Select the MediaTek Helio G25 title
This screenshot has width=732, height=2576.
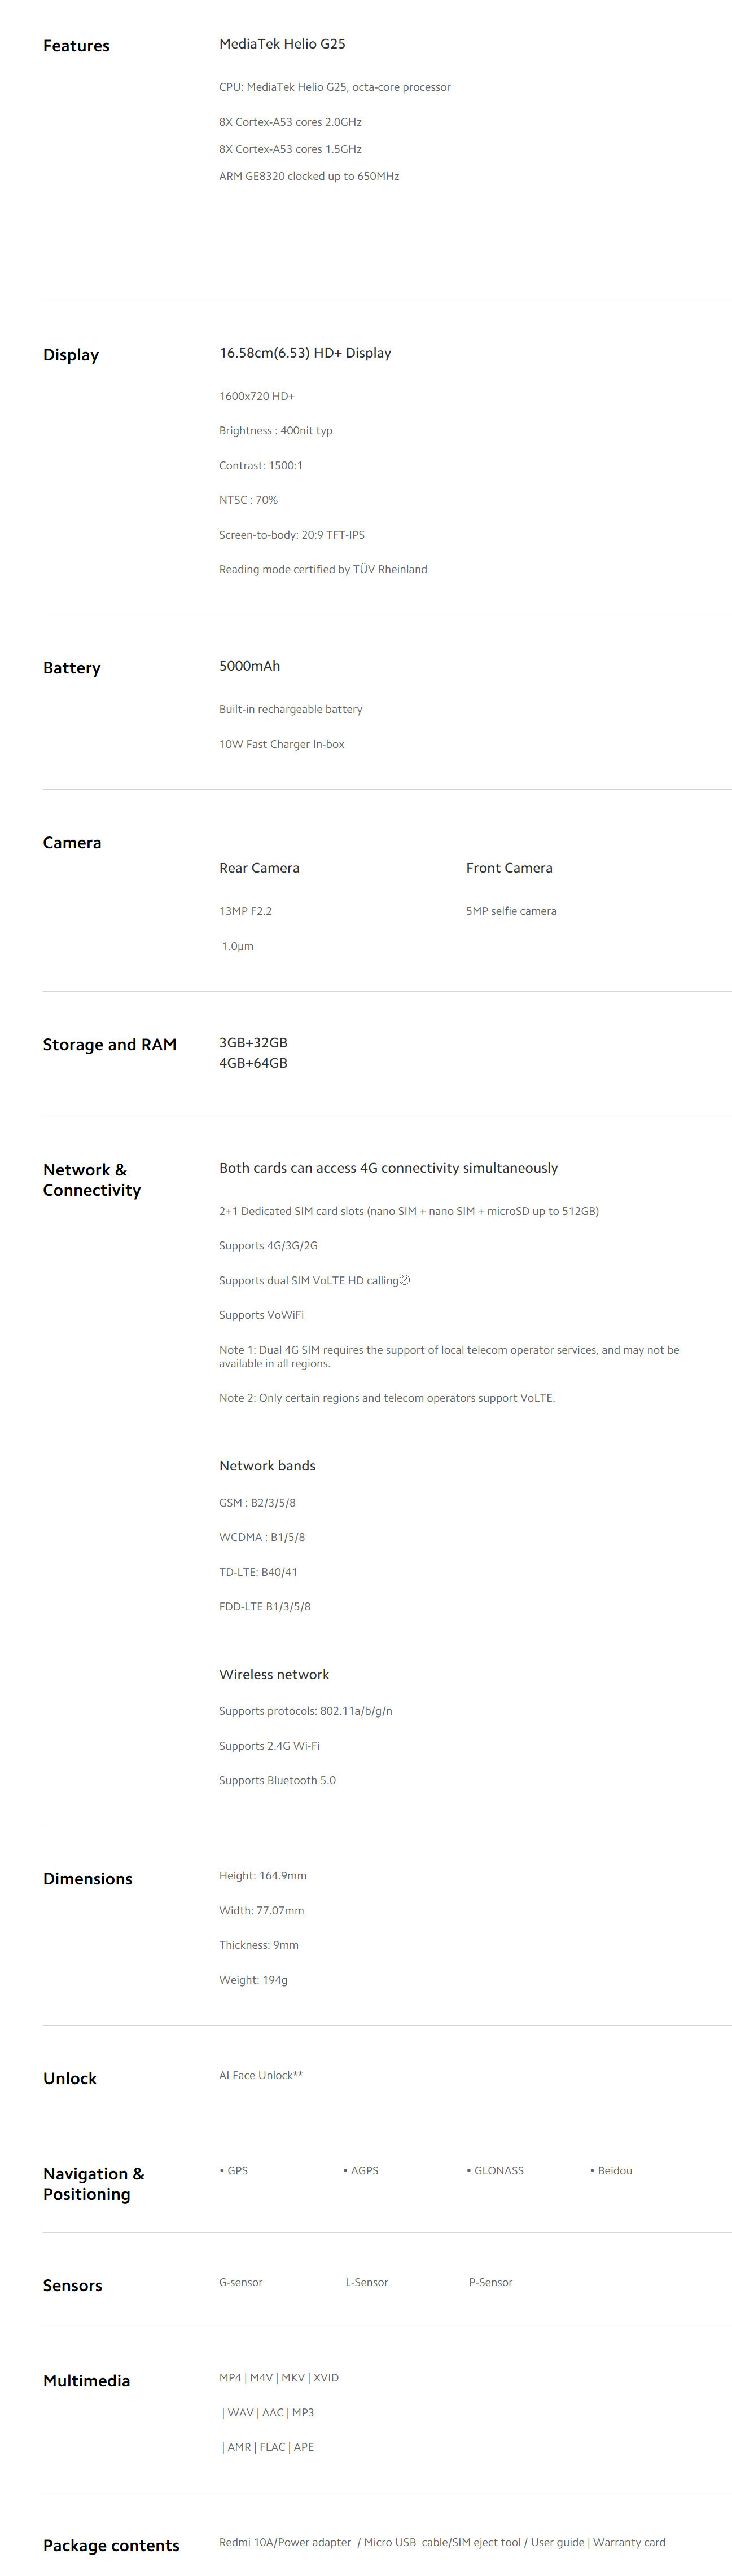282,44
